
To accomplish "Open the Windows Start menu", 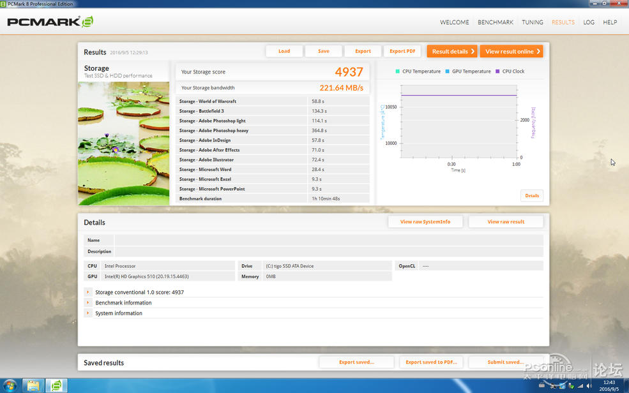I will click(10, 385).
